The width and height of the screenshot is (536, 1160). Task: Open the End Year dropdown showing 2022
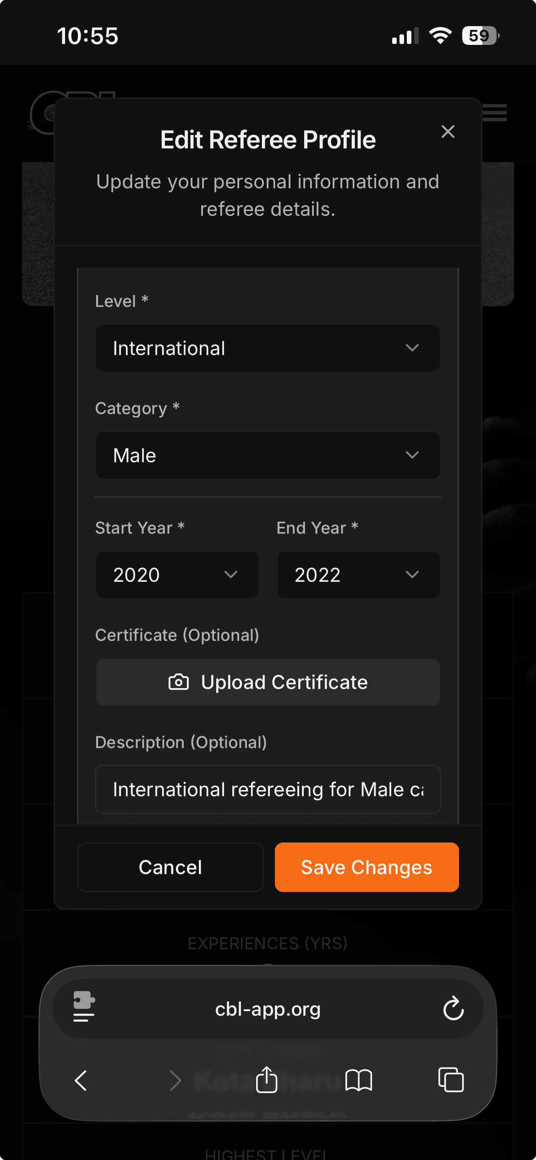coord(358,575)
